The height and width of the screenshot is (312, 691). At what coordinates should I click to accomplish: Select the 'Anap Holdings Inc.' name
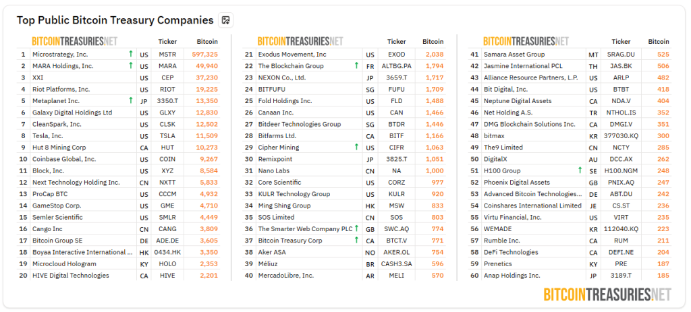tap(512, 276)
